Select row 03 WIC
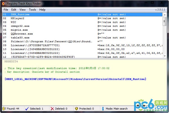The image size is (169, 113). pos(83,22)
